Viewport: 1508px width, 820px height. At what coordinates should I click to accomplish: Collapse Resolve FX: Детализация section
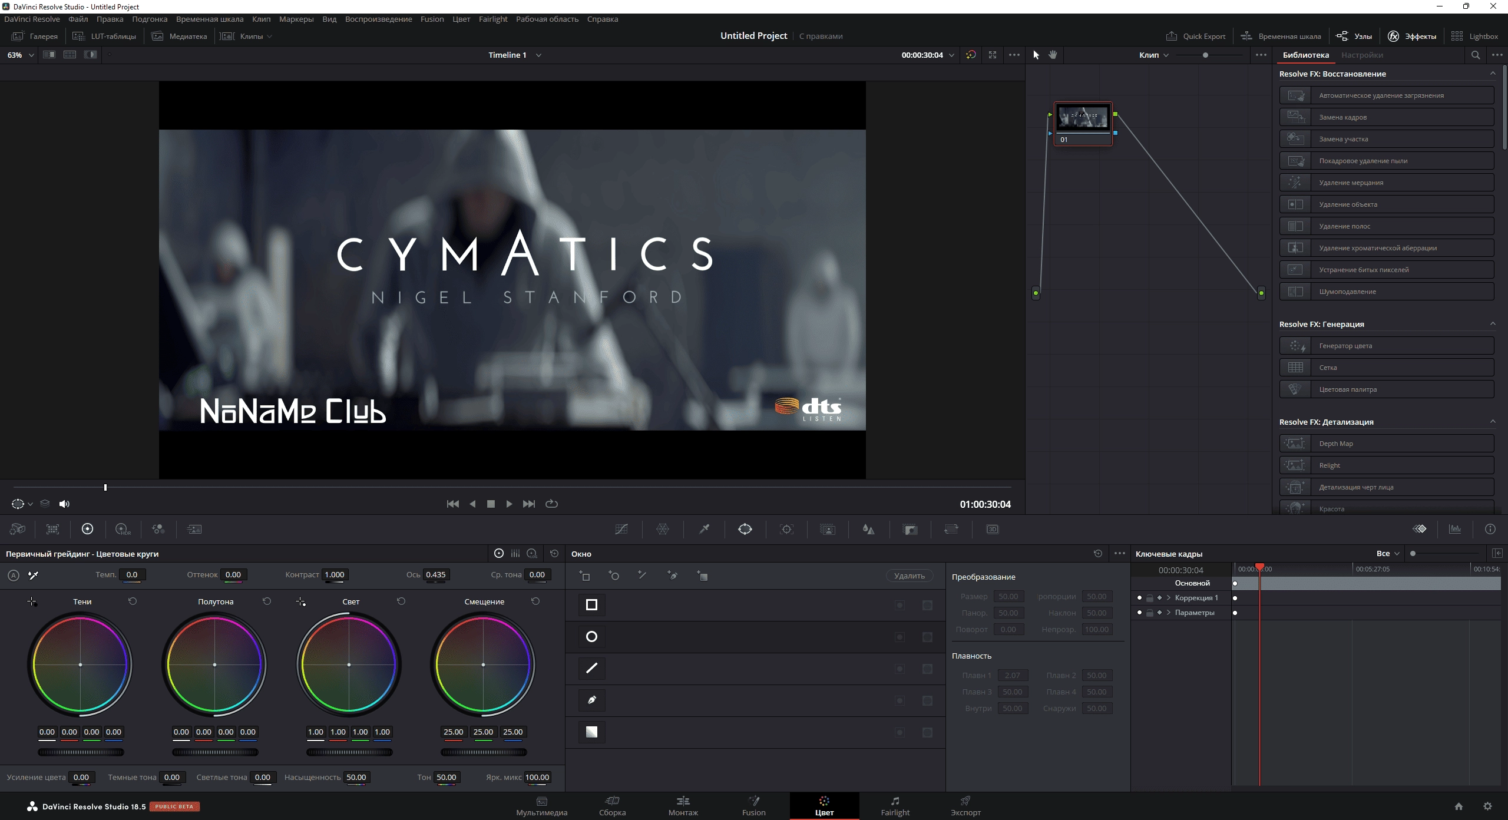click(1493, 422)
